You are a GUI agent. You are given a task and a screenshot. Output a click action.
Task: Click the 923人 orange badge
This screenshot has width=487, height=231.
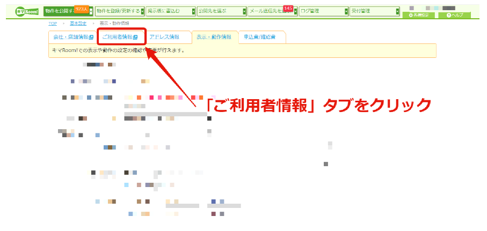click(x=82, y=9)
